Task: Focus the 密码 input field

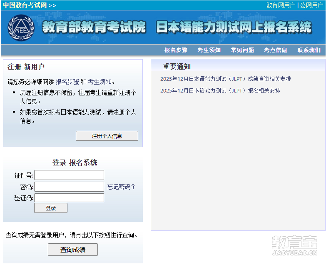Action: (69, 187)
